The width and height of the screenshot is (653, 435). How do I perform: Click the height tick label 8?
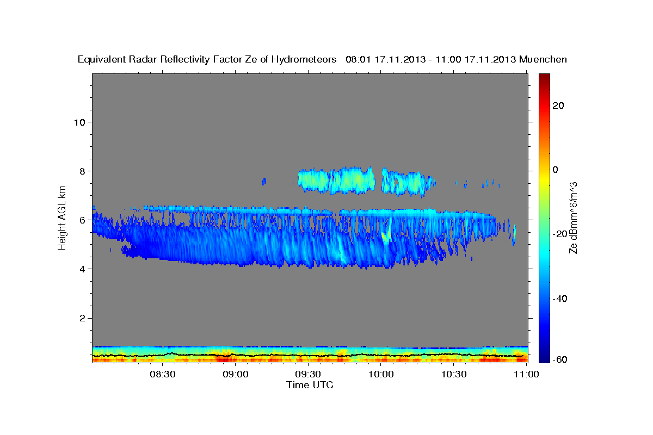pos(82,171)
